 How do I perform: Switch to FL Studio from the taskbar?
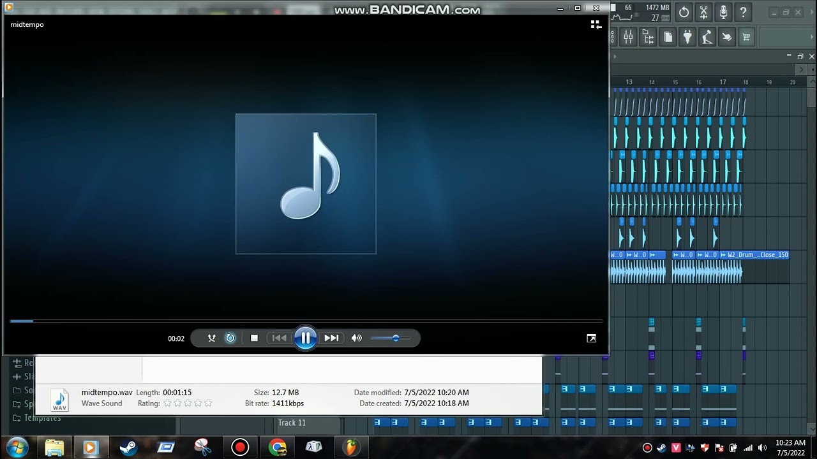[x=350, y=448]
